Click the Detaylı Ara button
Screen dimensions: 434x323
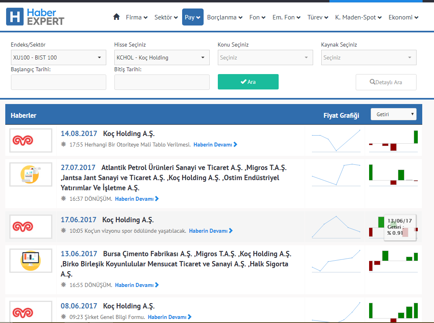coord(386,82)
